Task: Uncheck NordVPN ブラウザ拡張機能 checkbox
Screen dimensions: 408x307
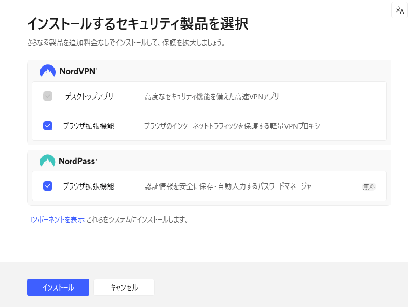Action: (x=48, y=126)
